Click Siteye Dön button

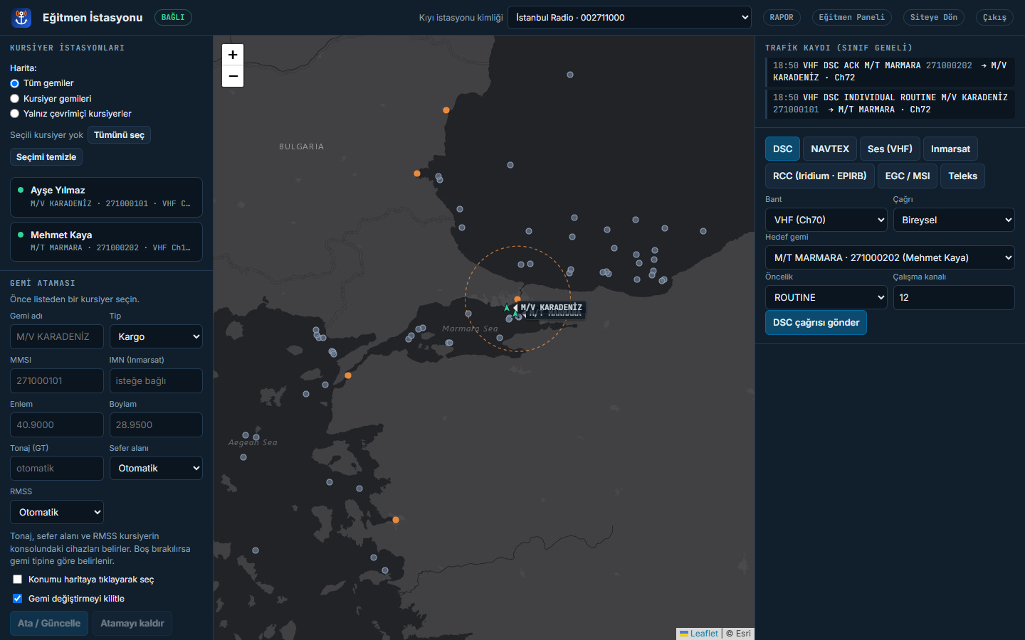click(933, 18)
